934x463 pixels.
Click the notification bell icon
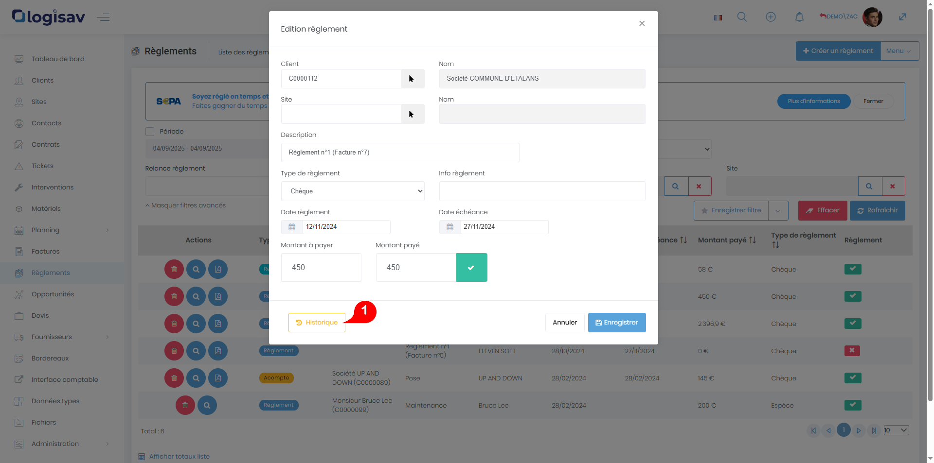(x=799, y=17)
